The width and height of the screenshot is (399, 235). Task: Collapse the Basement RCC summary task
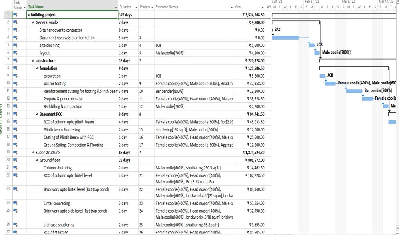tap(37, 114)
